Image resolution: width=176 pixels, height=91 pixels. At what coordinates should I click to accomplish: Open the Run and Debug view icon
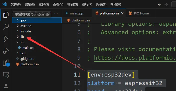[x=6, y=51]
